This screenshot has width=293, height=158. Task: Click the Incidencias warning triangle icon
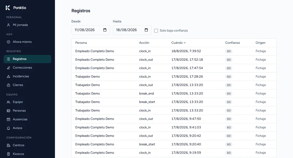pos(9,76)
